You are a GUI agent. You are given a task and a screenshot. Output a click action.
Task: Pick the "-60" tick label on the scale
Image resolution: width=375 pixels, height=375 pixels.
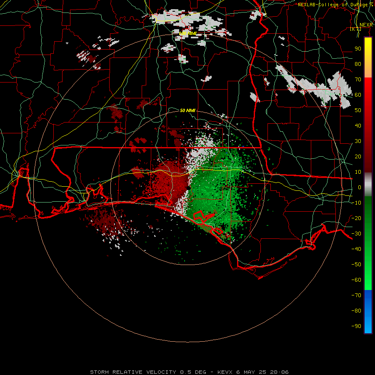pyautogui.click(x=356, y=280)
